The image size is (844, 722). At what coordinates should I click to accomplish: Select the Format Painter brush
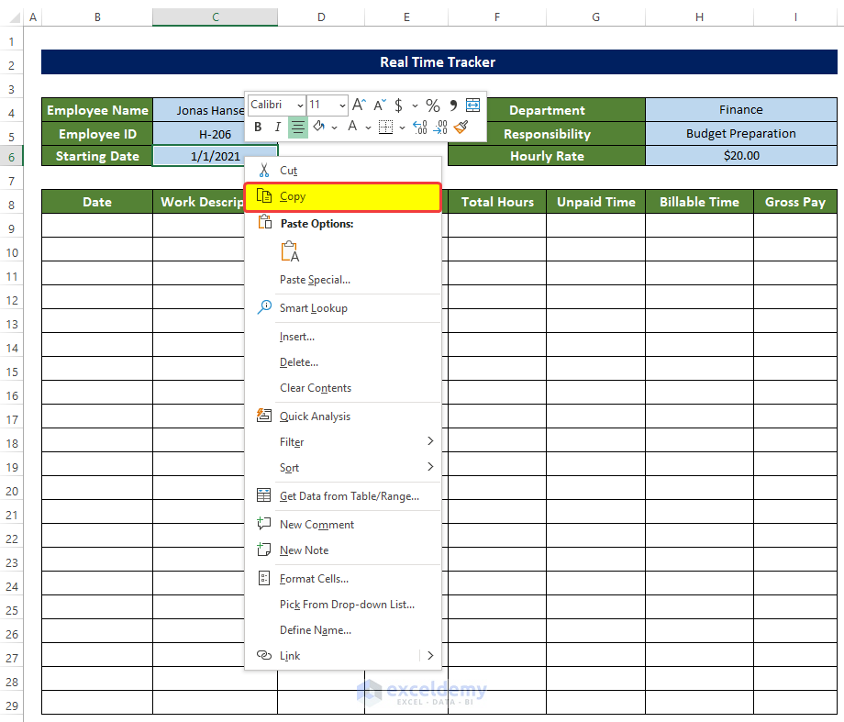(x=461, y=128)
